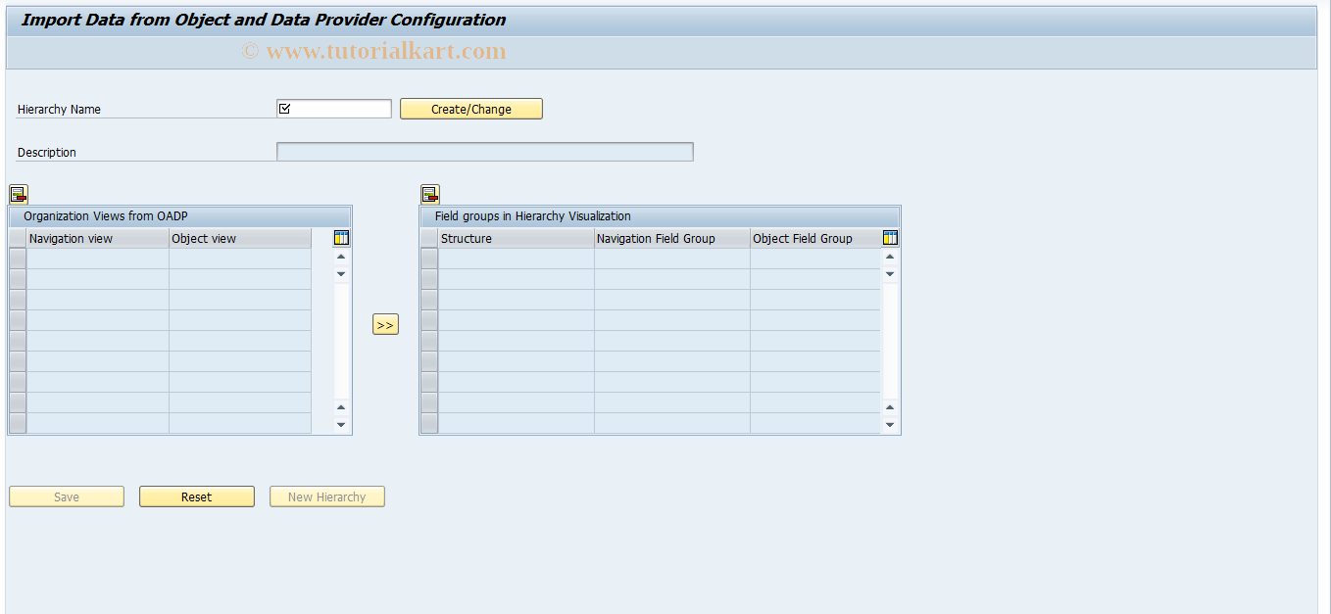Click second up arrow in Organization Views scrollbar
The height and width of the screenshot is (614, 1331).
coord(341,407)
